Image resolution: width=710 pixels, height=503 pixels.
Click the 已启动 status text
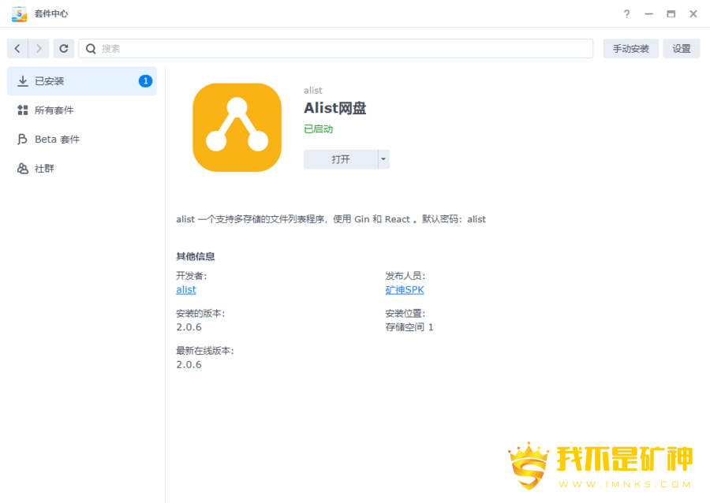point(319,129)
